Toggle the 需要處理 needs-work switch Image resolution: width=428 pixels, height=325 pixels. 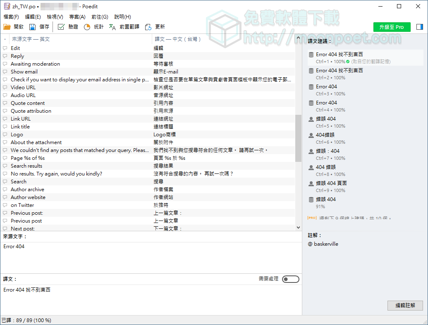pyautogui.click(x=290, y=280)
